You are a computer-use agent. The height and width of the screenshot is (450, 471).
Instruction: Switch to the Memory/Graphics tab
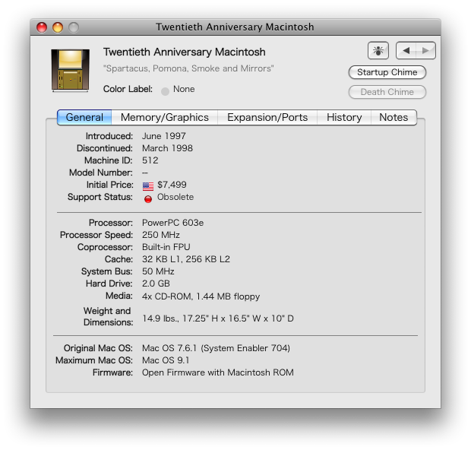165,117
